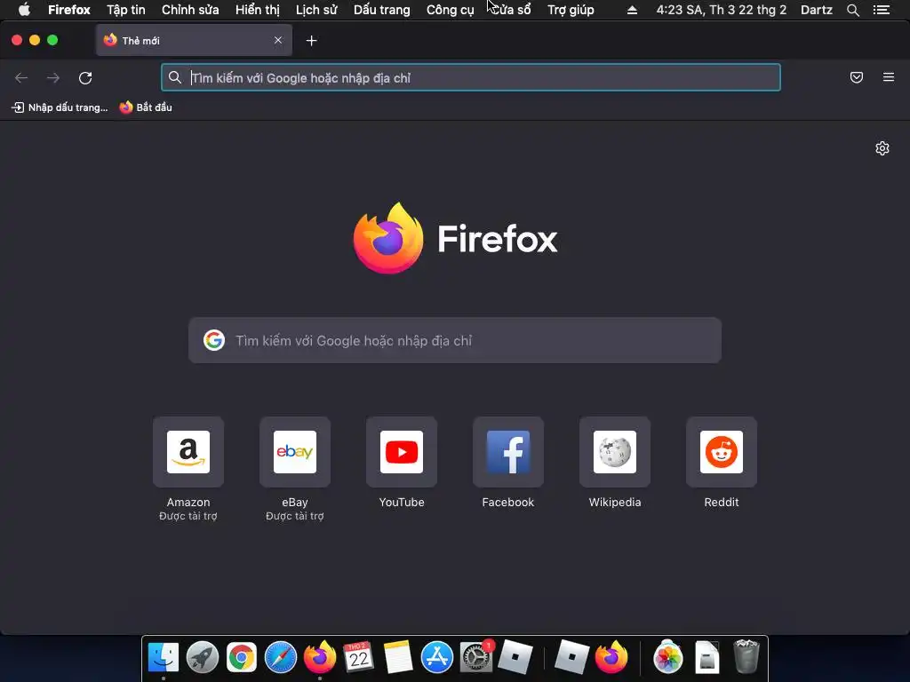Open the YouTube shortcut tile
This screenshot has height=682, width=910.
(x=402, y=452)
